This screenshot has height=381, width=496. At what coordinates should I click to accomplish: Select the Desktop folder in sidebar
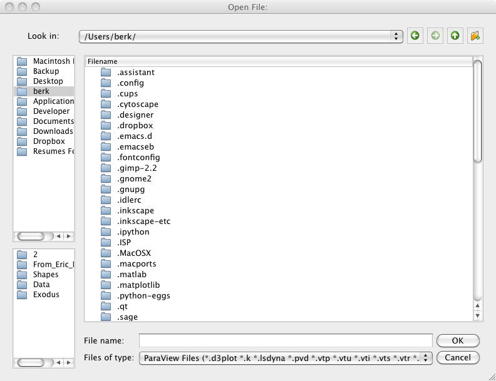tap(48, 81)
